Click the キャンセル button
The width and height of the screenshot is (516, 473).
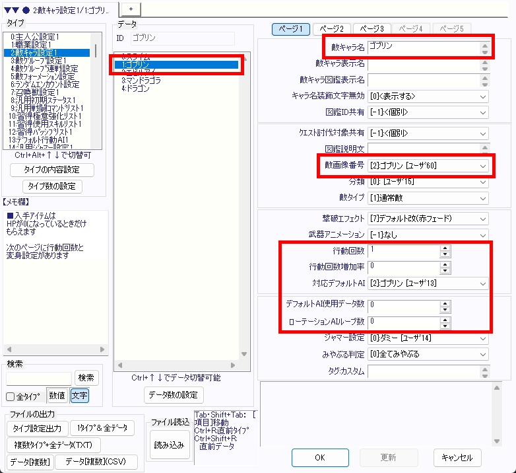pos(457,458)
